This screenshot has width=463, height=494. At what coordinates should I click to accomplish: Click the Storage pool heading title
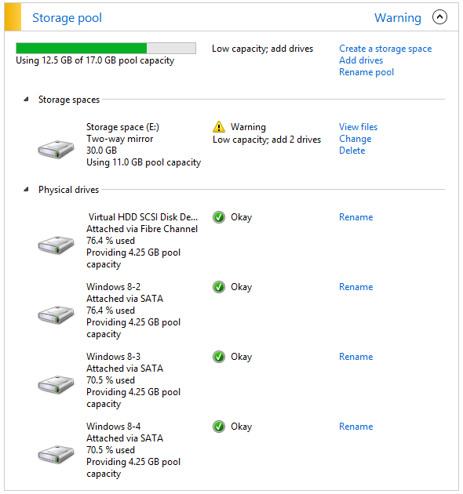click(x=67, y=17)
